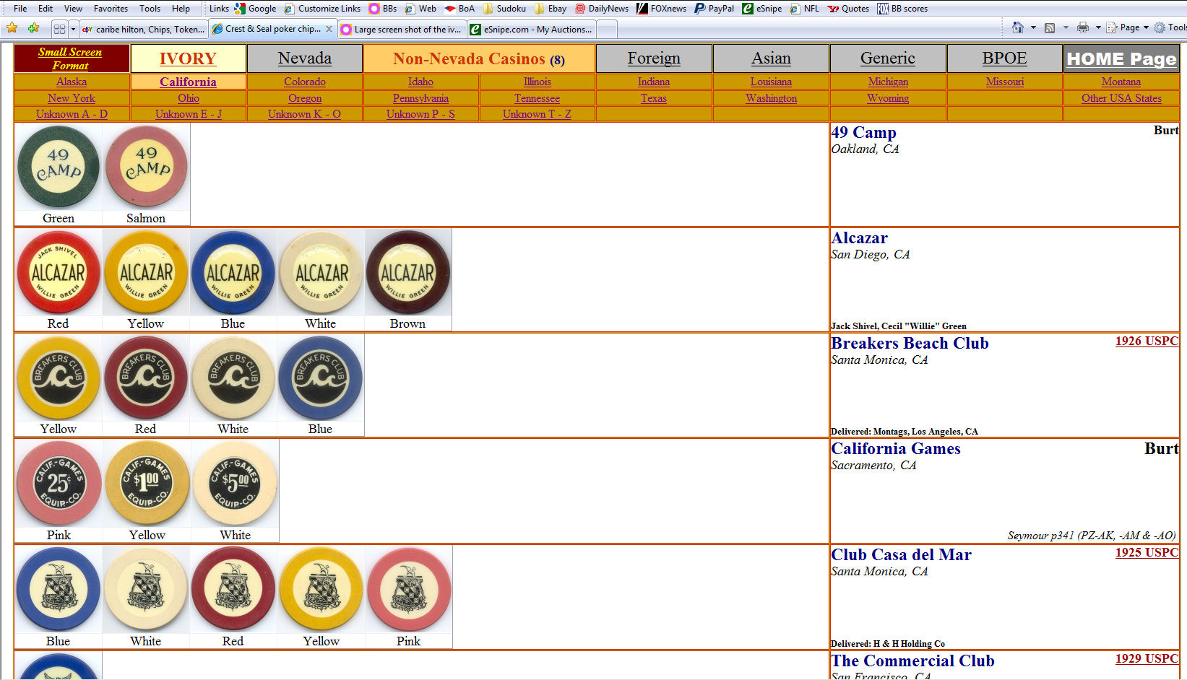Open the Help menu
The height and width of the screenshot is (680, 1187).
pyautogui.click(x=181, y=9)
